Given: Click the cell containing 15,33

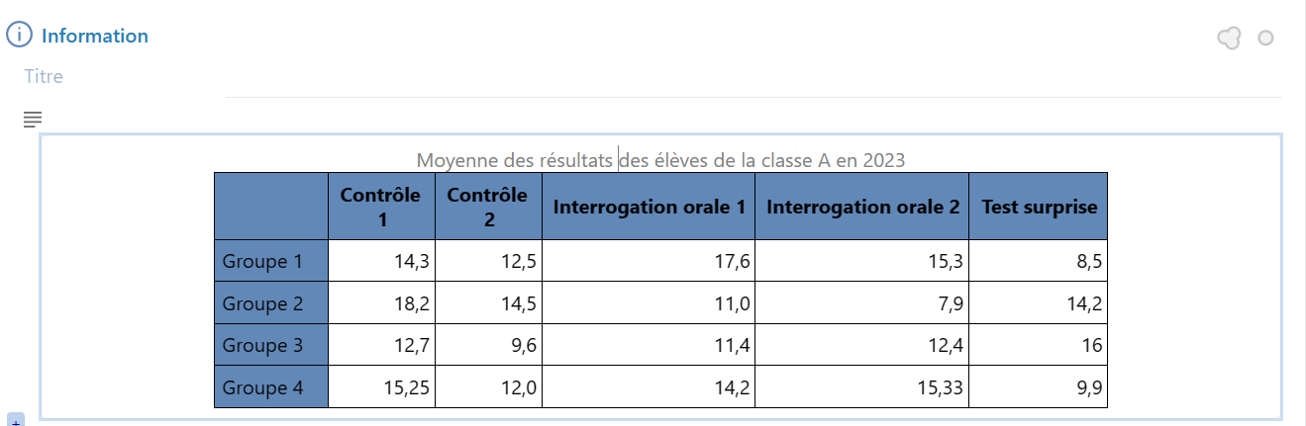Looking at the screenshot, I should click(x=861, y=387).
